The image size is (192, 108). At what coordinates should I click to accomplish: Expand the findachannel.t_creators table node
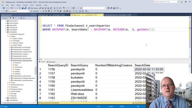click(10, 54)
